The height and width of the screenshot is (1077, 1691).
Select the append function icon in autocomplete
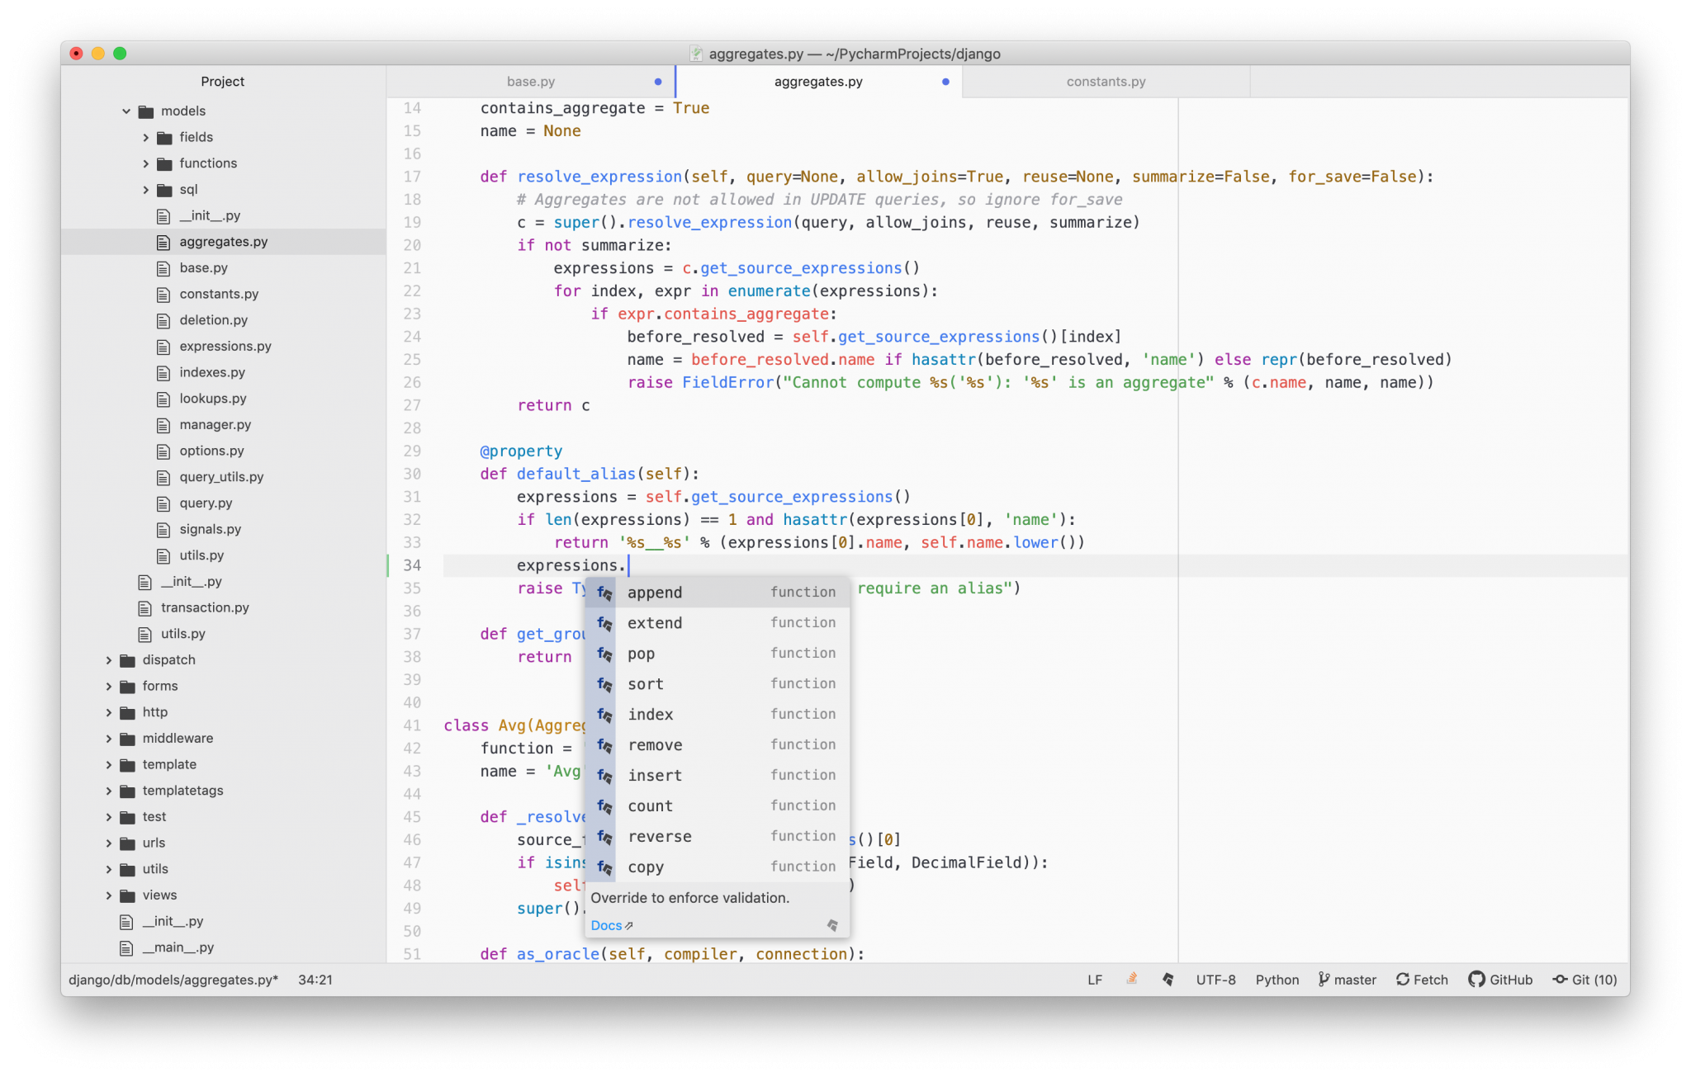pos(604,592)
